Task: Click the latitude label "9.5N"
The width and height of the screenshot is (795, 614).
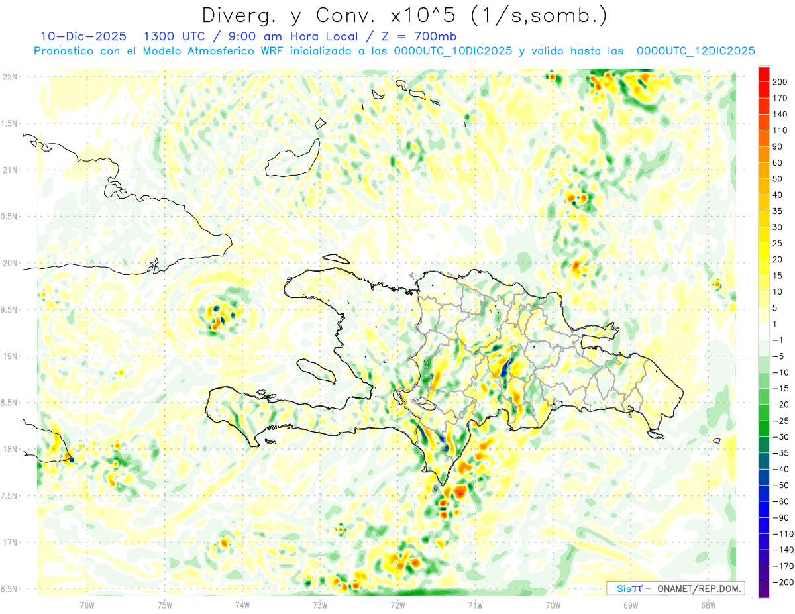Action: tap(10, 309)
